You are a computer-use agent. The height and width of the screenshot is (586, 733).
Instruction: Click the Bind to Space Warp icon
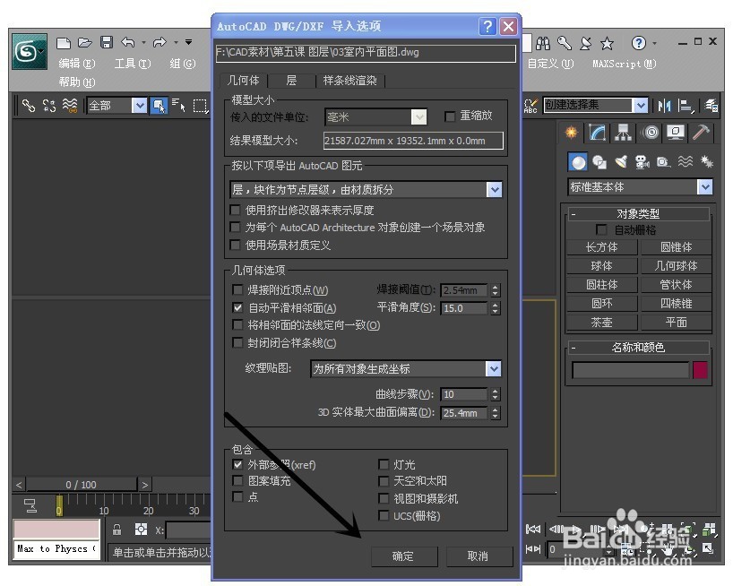70,106
